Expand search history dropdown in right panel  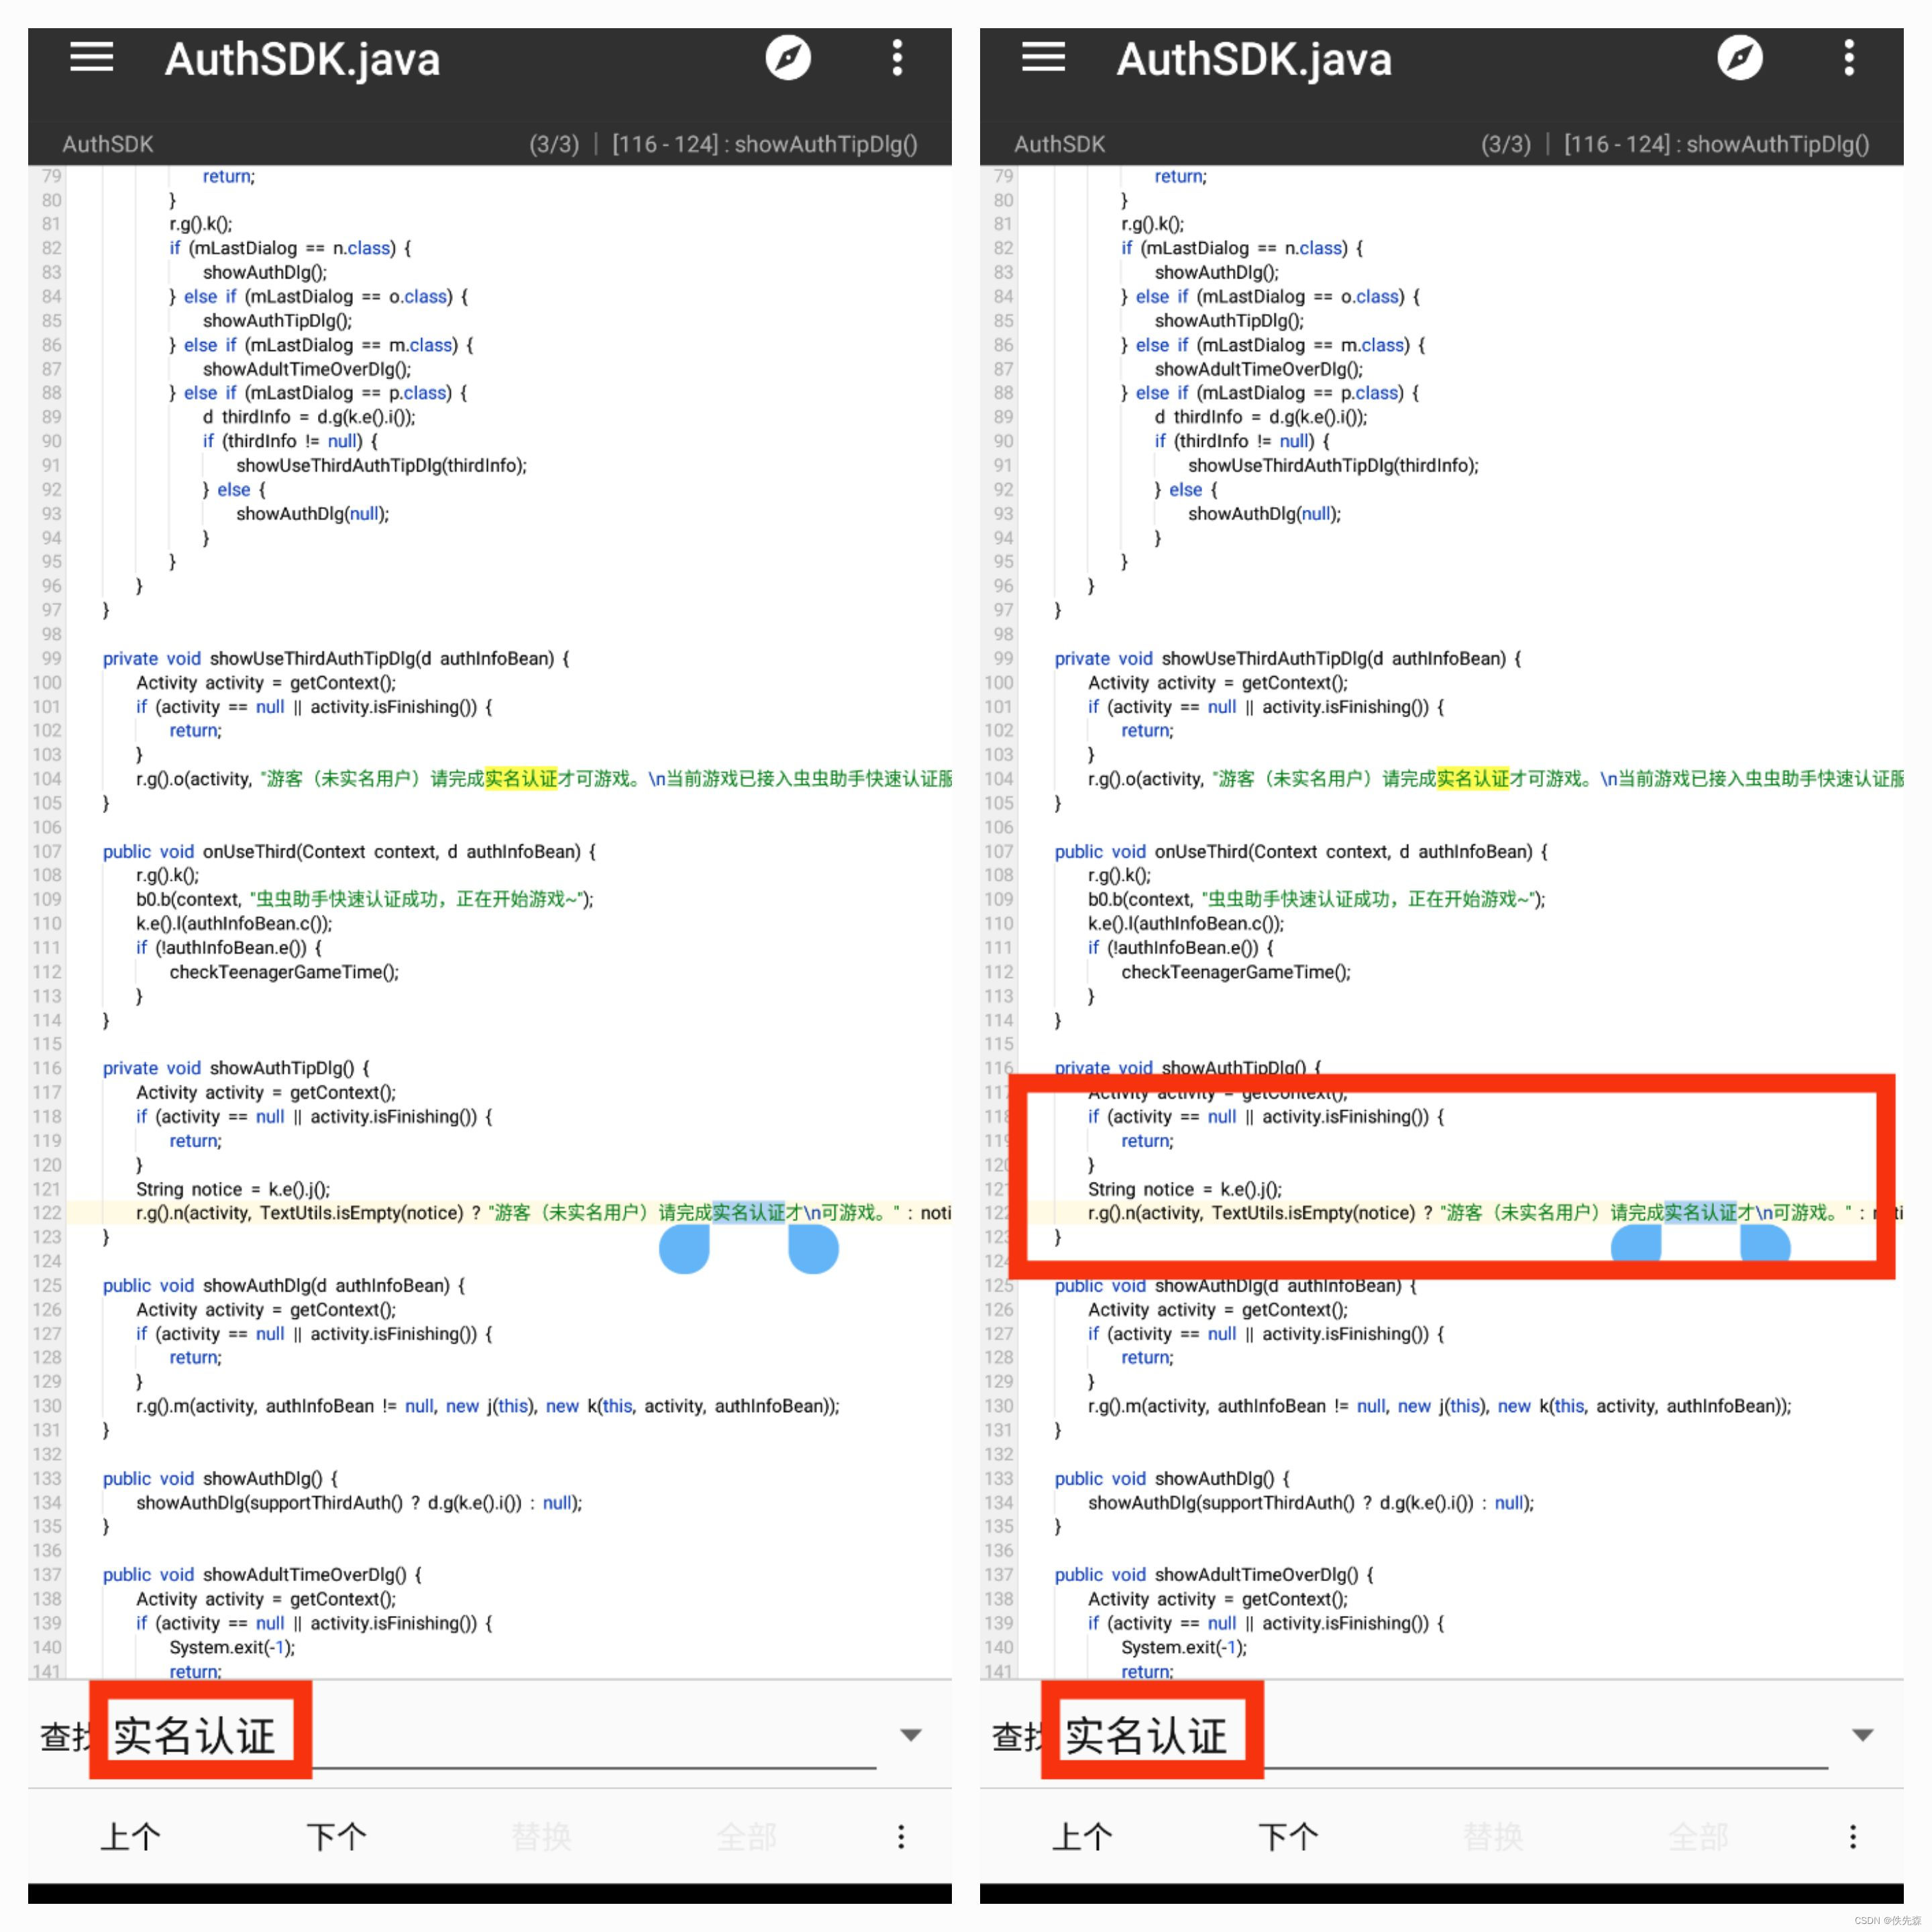[x=1862, y=1735]
